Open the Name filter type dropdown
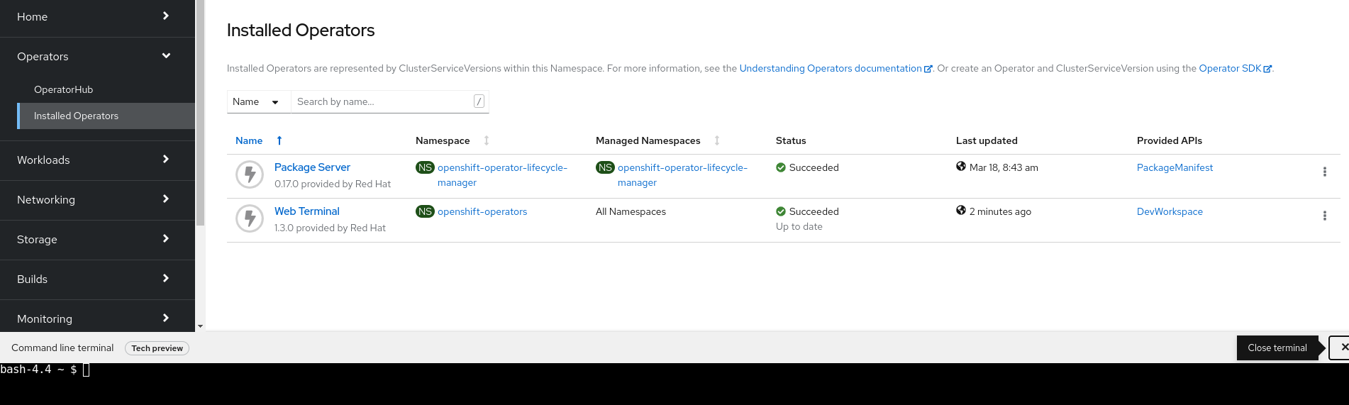 click(x=259, y=101)
